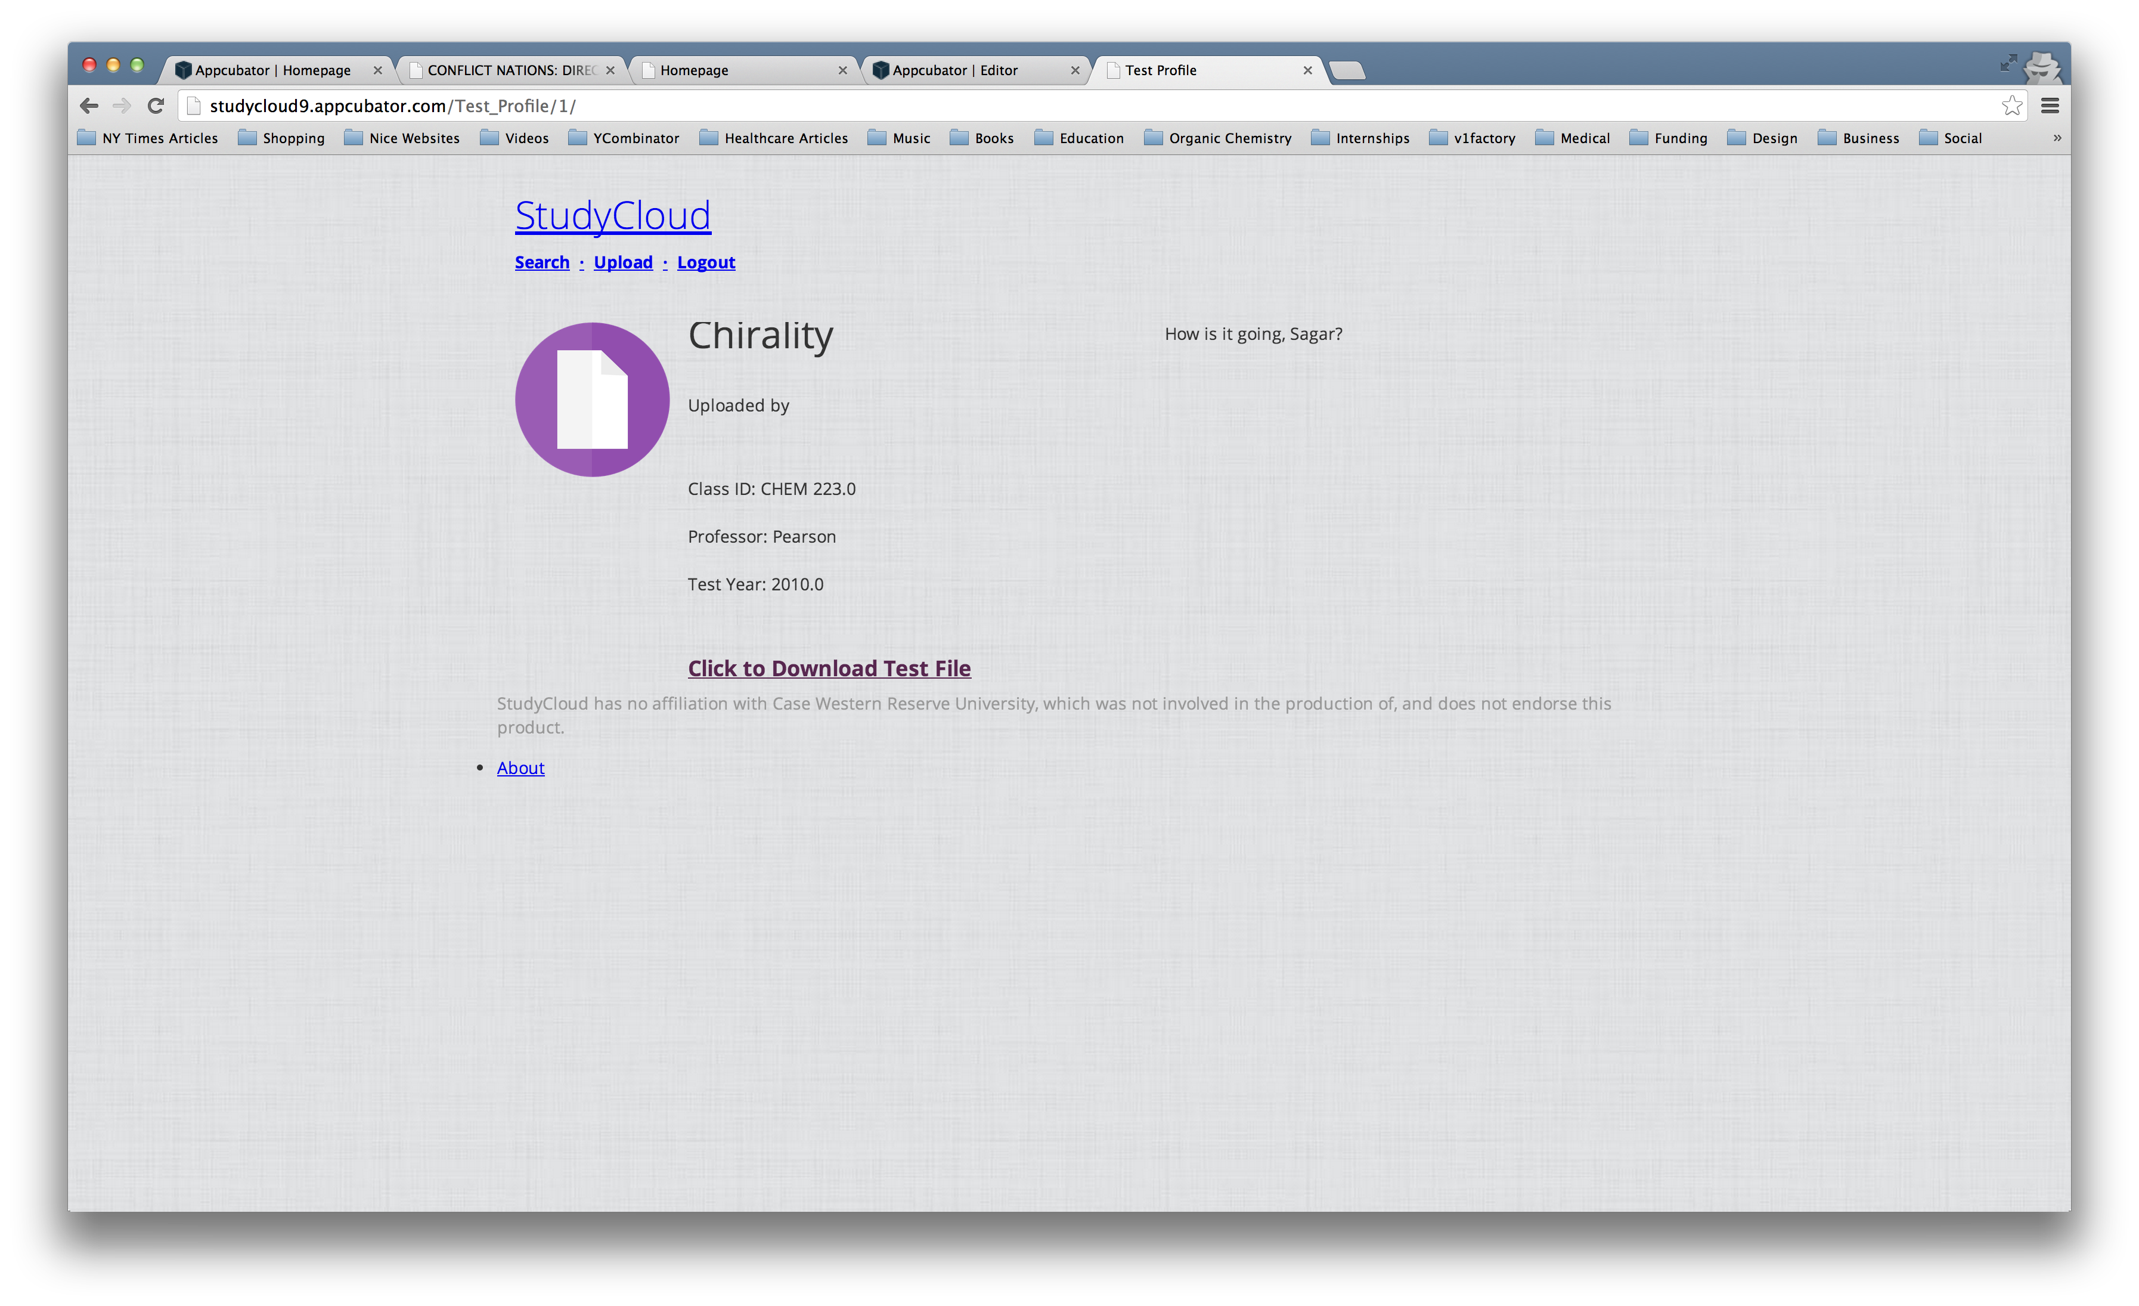This screenshot has width=2139, height=1306.
Task: Bookmark this page with the star icon
Action: pos(2011,106)
